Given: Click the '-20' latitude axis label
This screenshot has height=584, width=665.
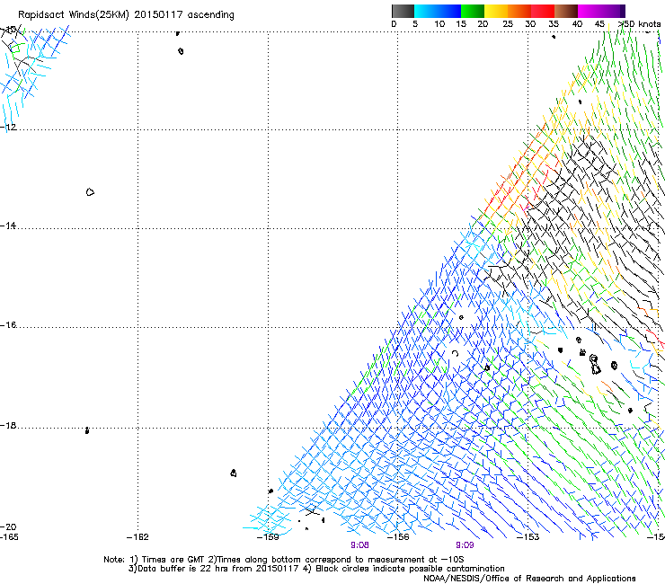Looking at the screenshot, I should coord(8,526).
